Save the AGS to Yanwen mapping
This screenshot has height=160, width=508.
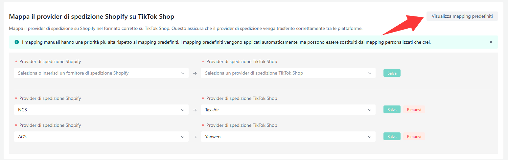(392, 137)
